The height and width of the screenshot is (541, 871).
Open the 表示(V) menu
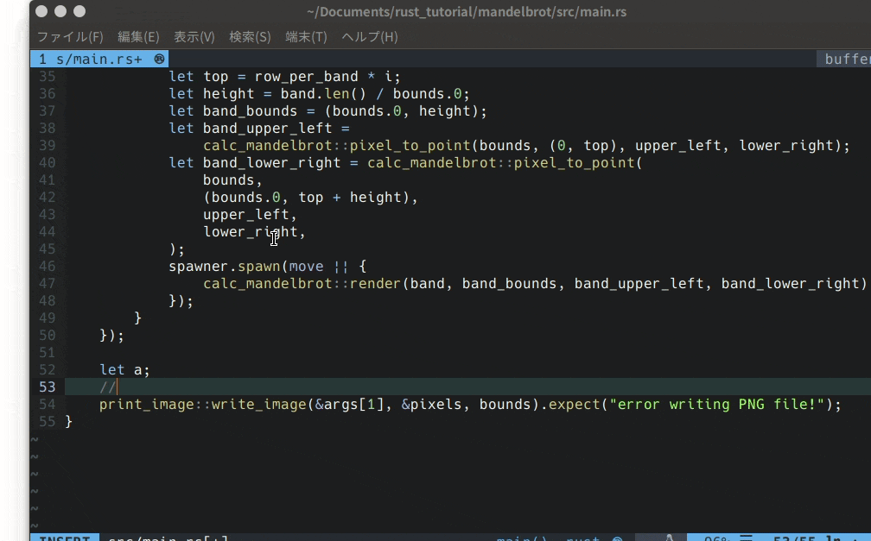(194, 37)
